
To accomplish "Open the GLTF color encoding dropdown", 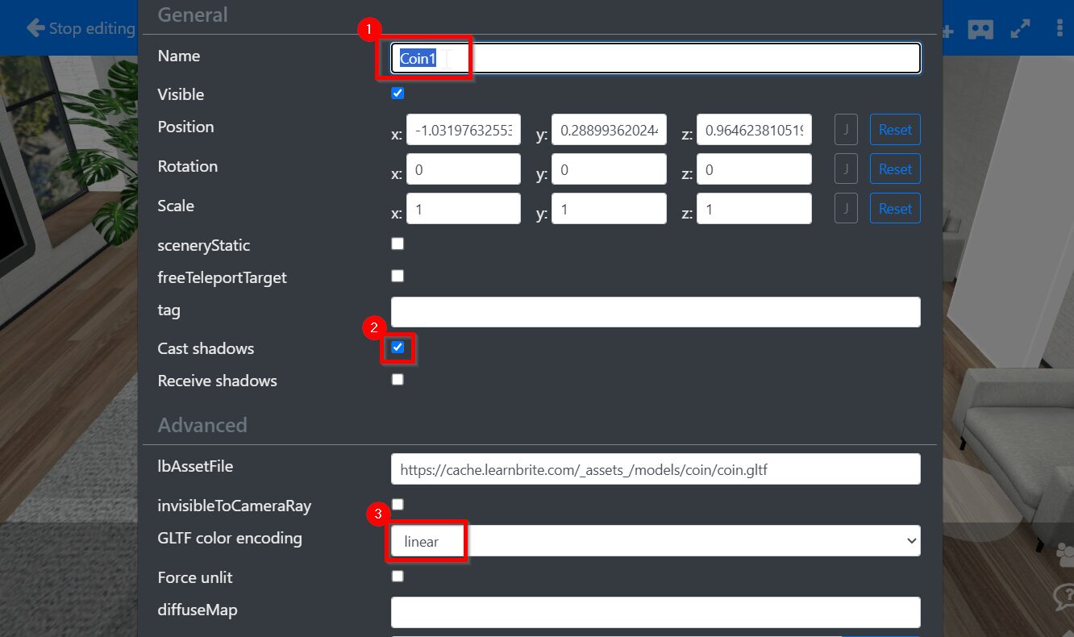I will tap(655, 541).
